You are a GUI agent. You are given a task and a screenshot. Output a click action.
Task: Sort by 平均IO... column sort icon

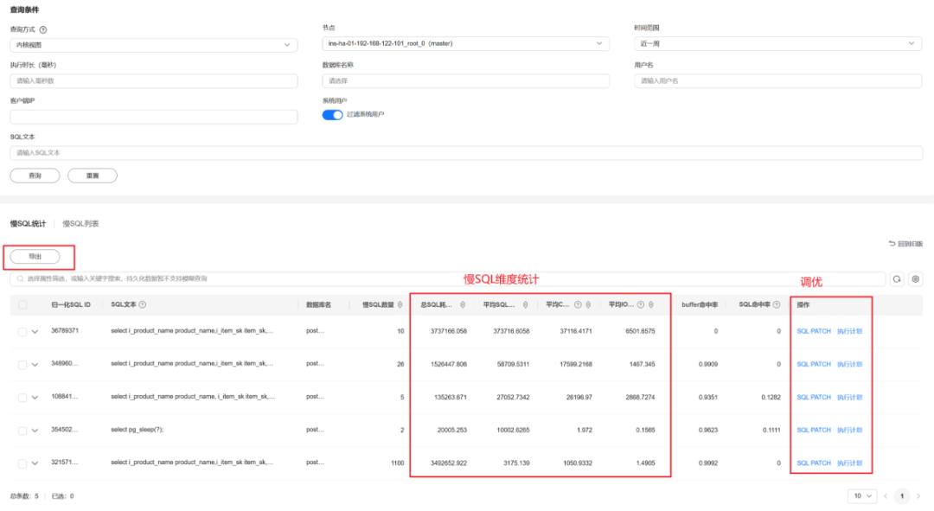[650, 305]
